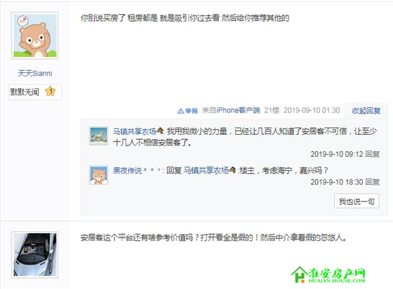This screenshot has height=289, width=393.
Task: Click the 举报 report warning icon
Action: (x=180, y=111)
